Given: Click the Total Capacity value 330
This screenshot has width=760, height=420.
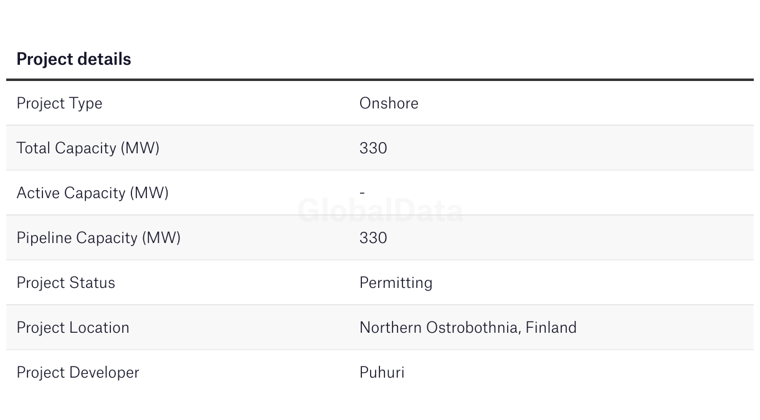Looking at the screenshot, I should (x=373, y=148).
